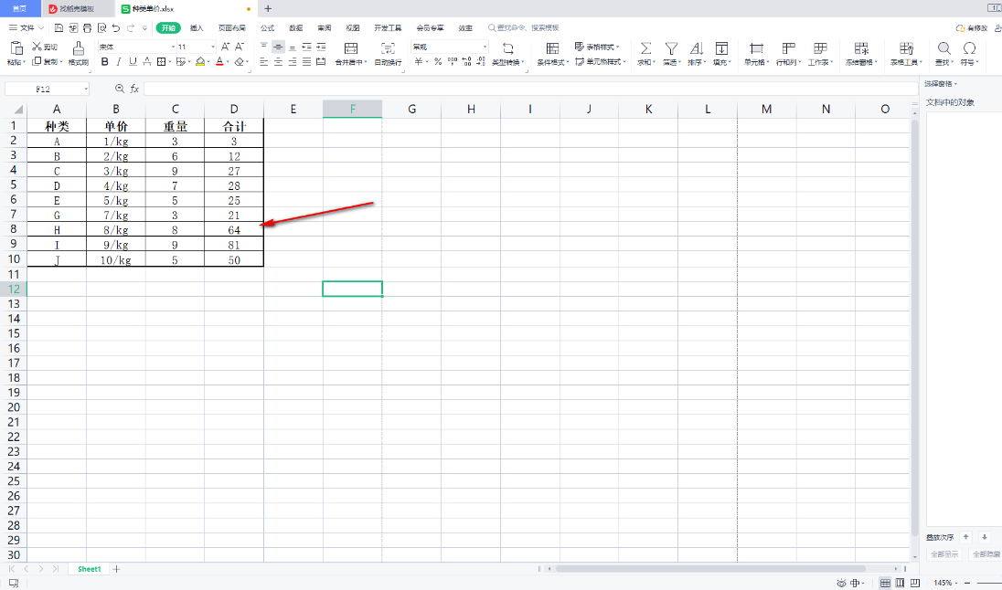Click the Sum sigma icon

pyautogui.click(x=646, y=48)
